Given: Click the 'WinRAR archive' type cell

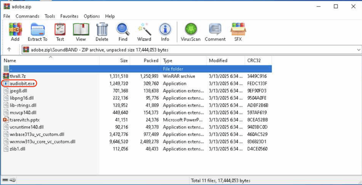Looking at the screenshot, I should (179, 76).
